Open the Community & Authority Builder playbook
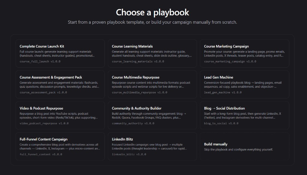 click(x=152, y=116)
